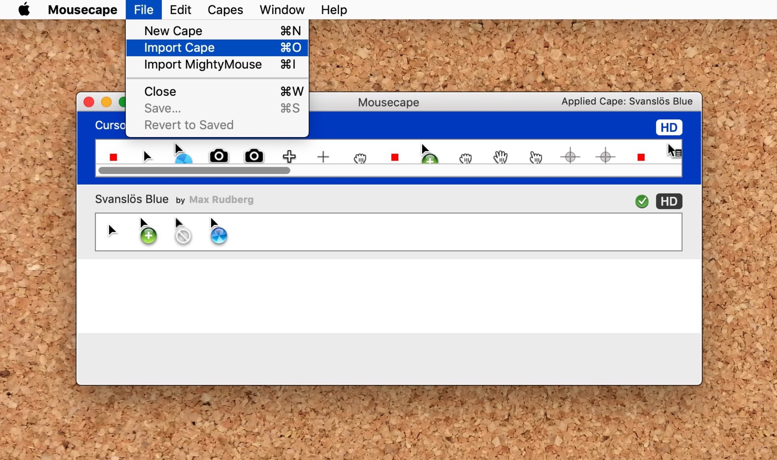Click Import MightyMouse menu entry
Viewport: 777px width, 460px height.
pyautogui.click(x=203, y=64)
